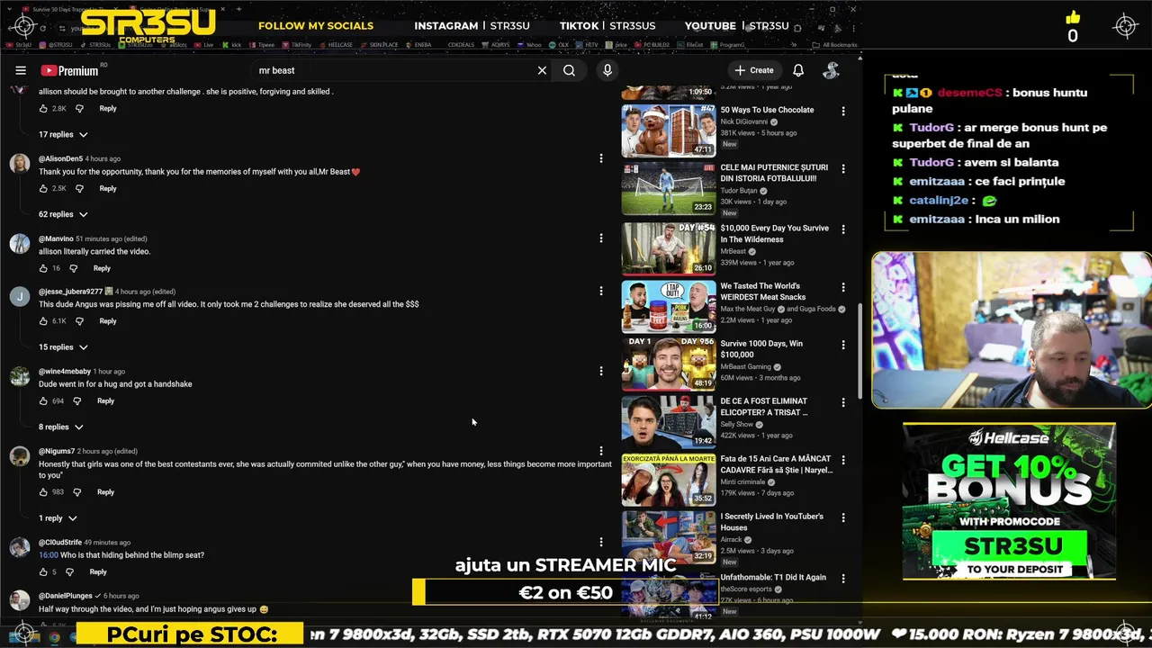1152x648 pixels.
Task: Open 'I Secretly Lived In YouTuber's Houses' thumbnail
Action: [669, 536]
